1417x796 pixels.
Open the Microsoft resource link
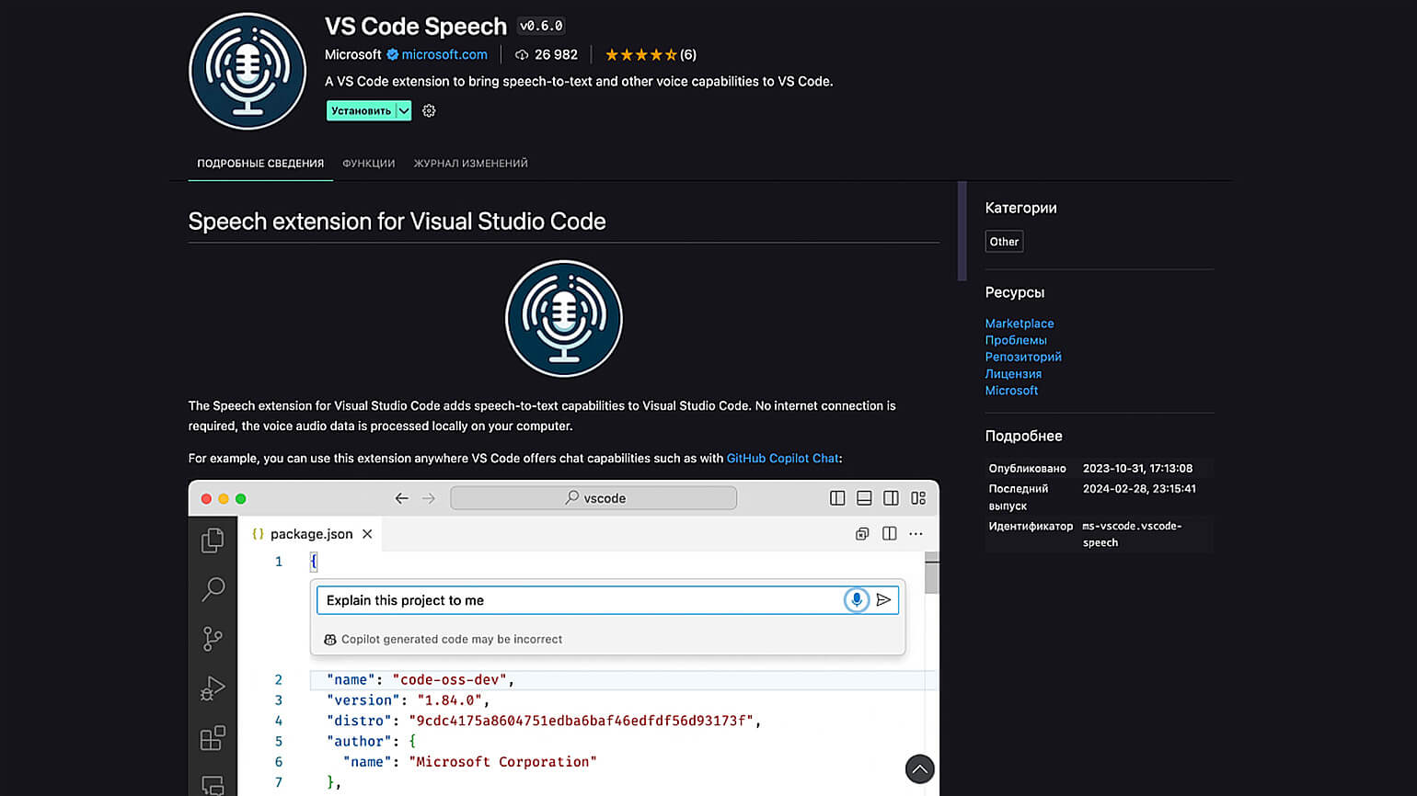click(x=1011, y=391)
